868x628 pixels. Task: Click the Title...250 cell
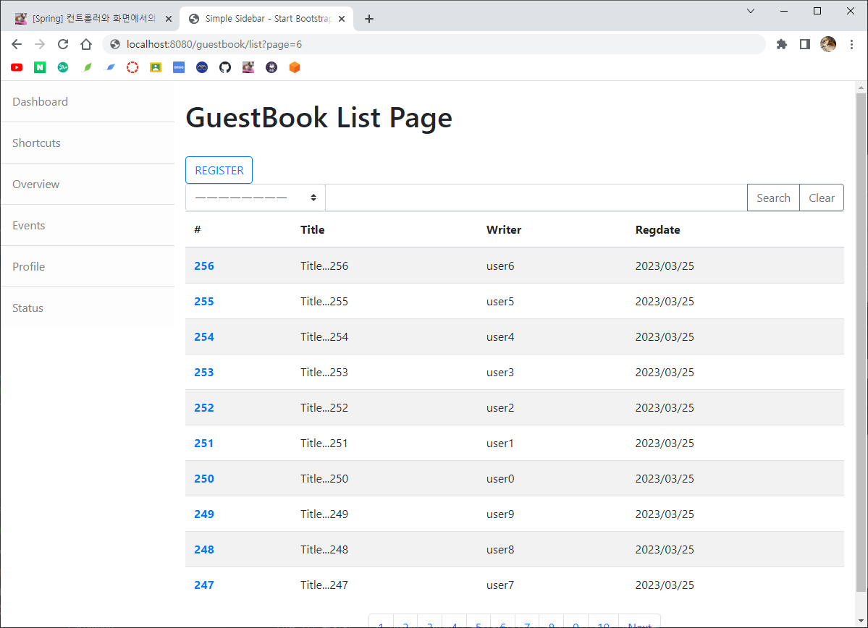coord(324,479)
